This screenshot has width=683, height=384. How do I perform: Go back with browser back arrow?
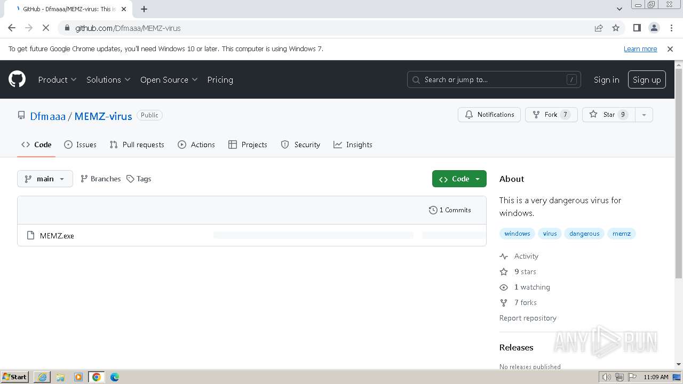(x=12, y=28)
